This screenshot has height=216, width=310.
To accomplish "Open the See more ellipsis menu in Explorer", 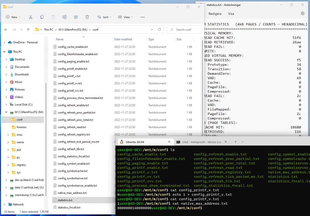I will (143, 17).
